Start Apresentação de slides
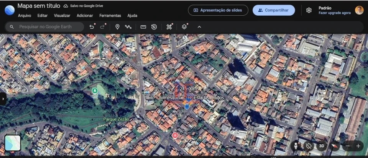 pos(218,10)
